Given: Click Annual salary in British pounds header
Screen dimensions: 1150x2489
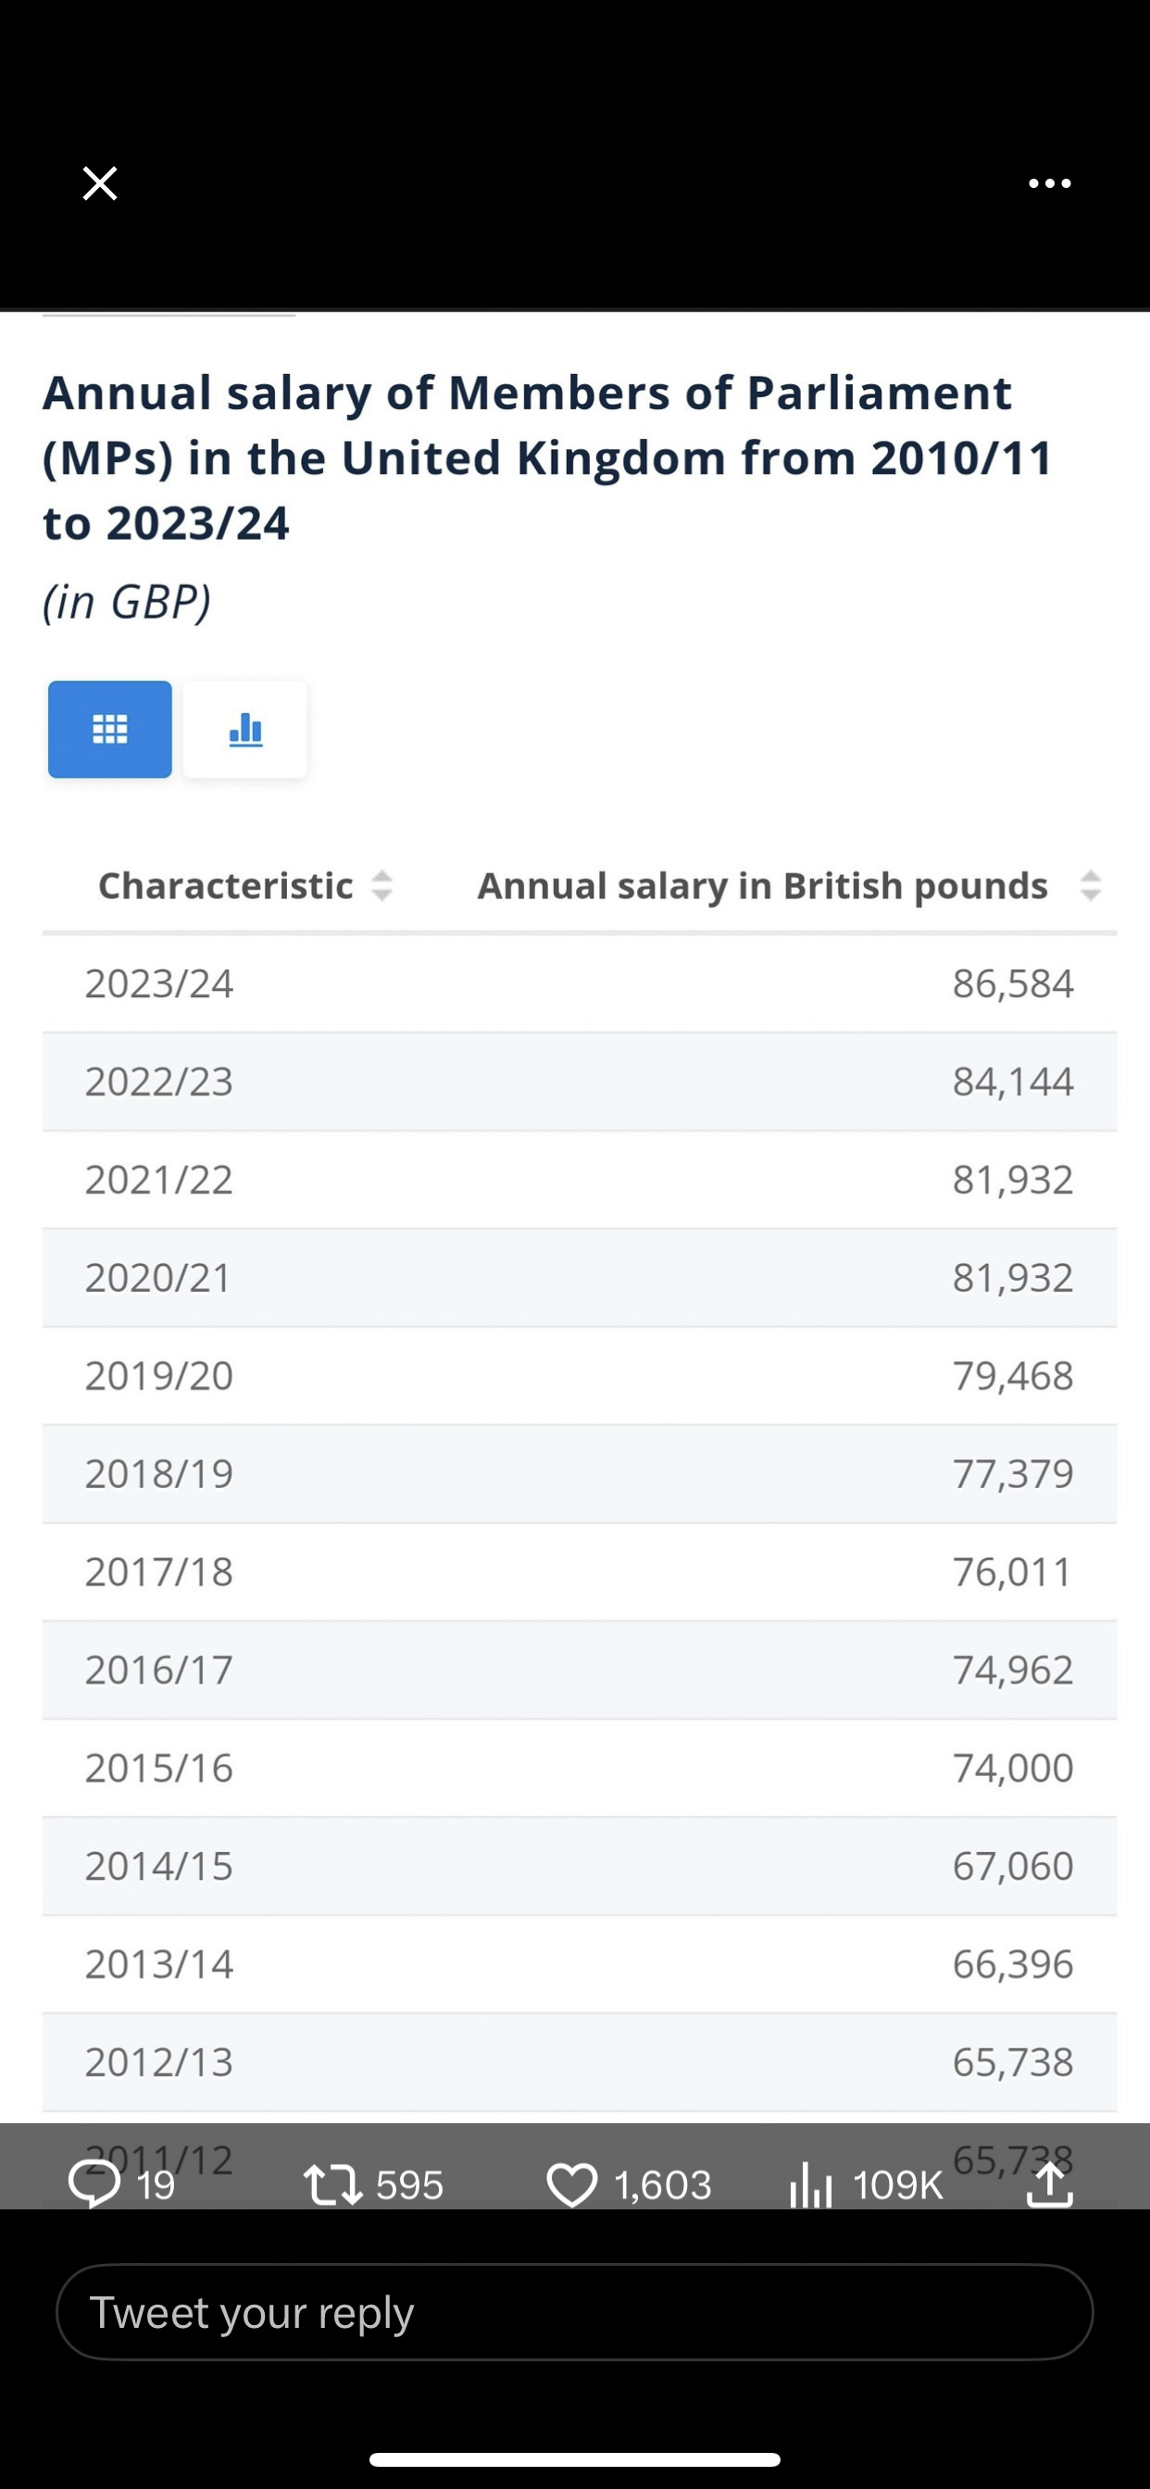Looking at the screenshot, I should coord(762,886).
